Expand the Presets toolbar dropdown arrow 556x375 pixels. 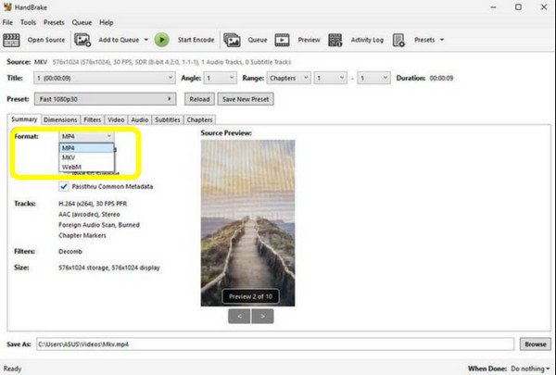[442, 40]
